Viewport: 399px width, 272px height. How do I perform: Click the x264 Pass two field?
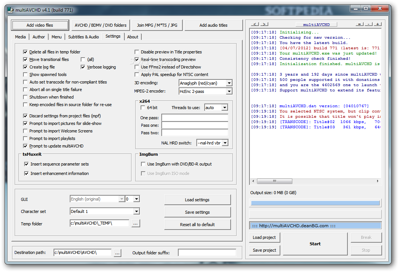(x=195, y=133)
